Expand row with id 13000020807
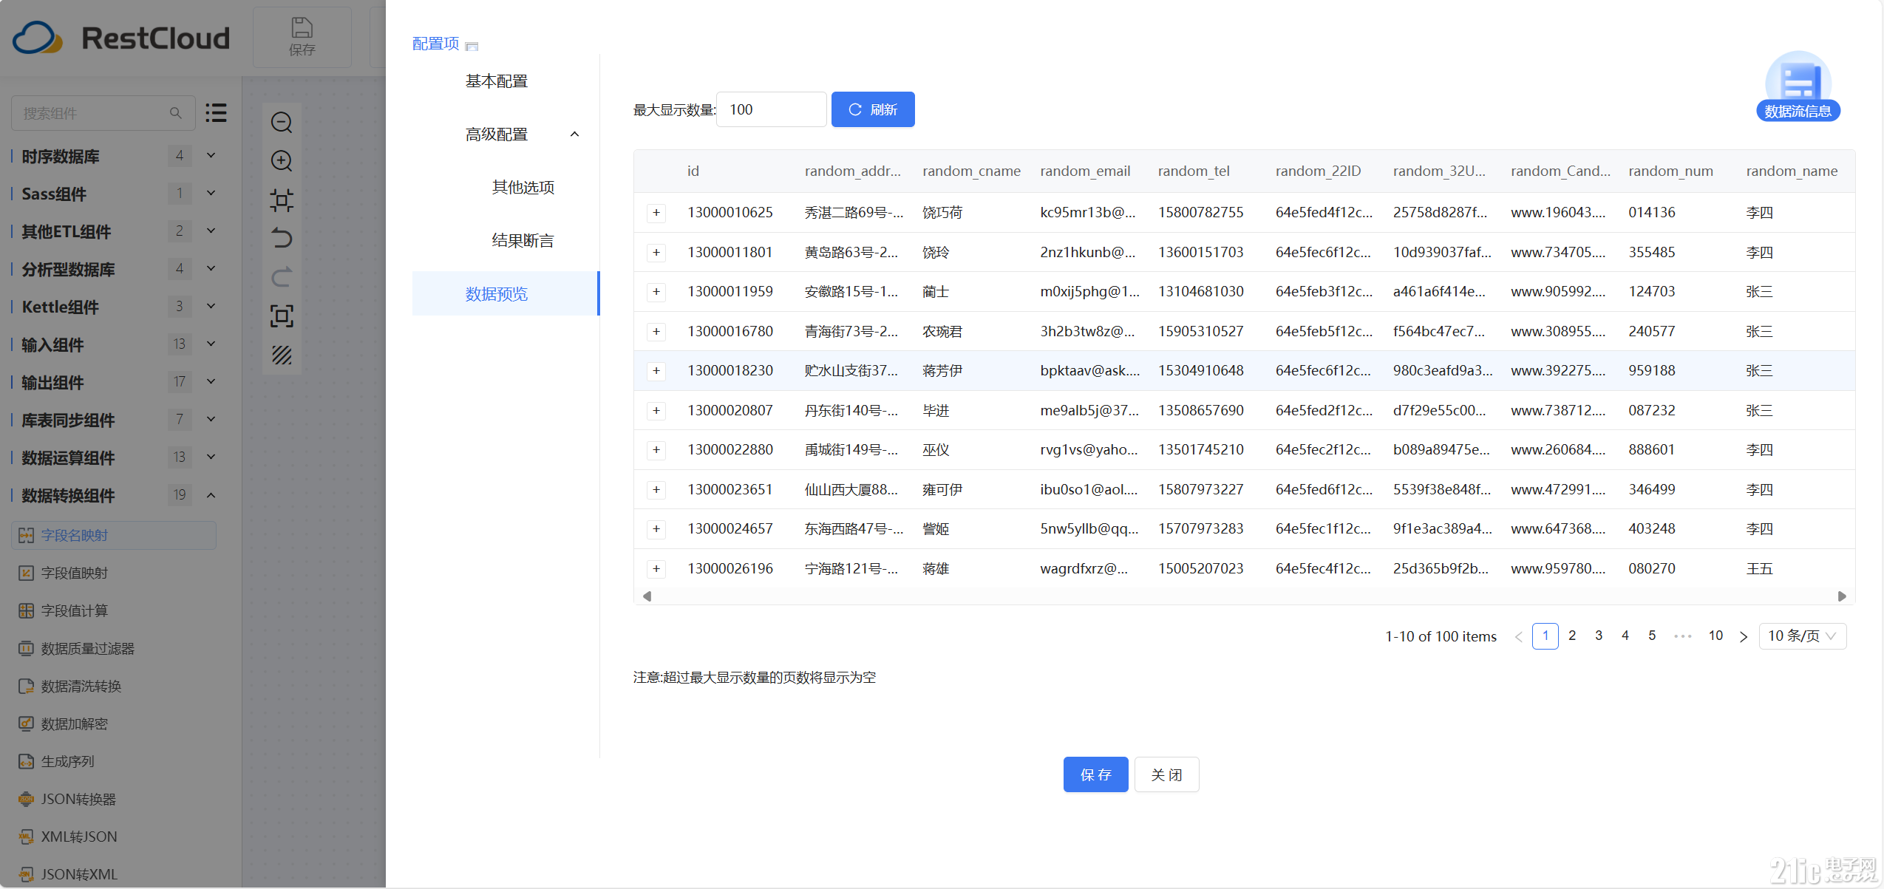This screenshot has width=1884, height=889. tap(656, 411)
